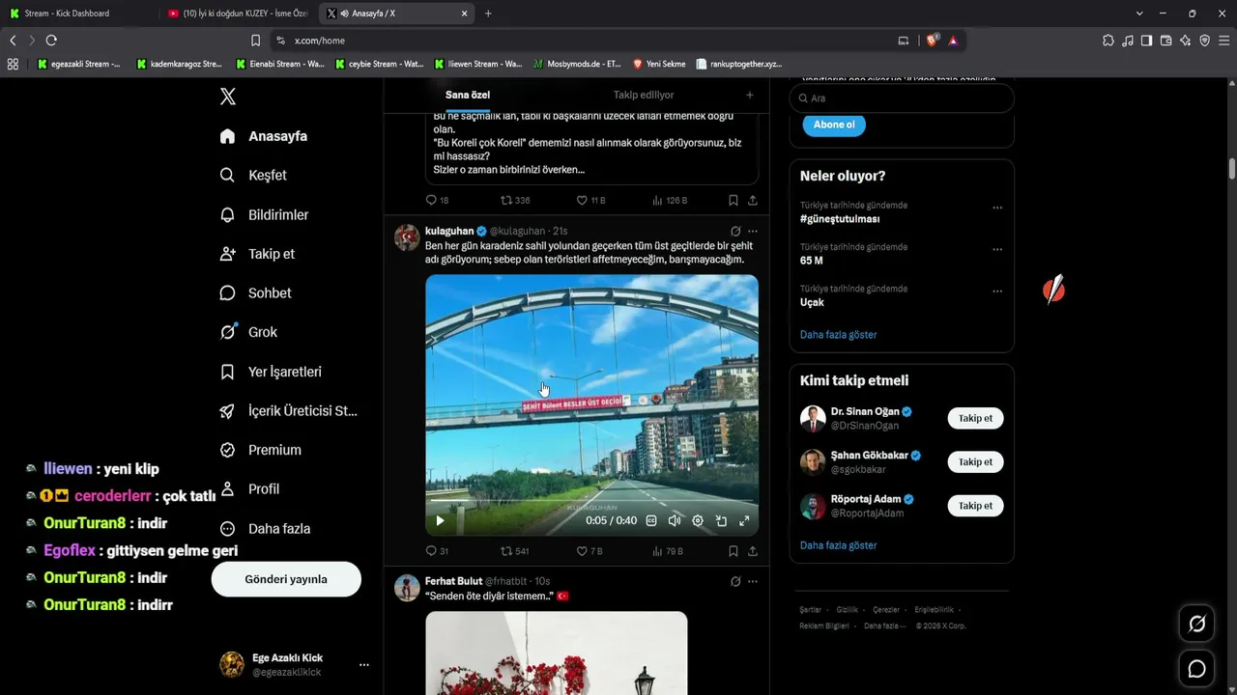Like kulaguhan's post with 7 B likes
The height and width of the screenshot is (695, 1237).
pyautogui.click(x=590, y=551)
